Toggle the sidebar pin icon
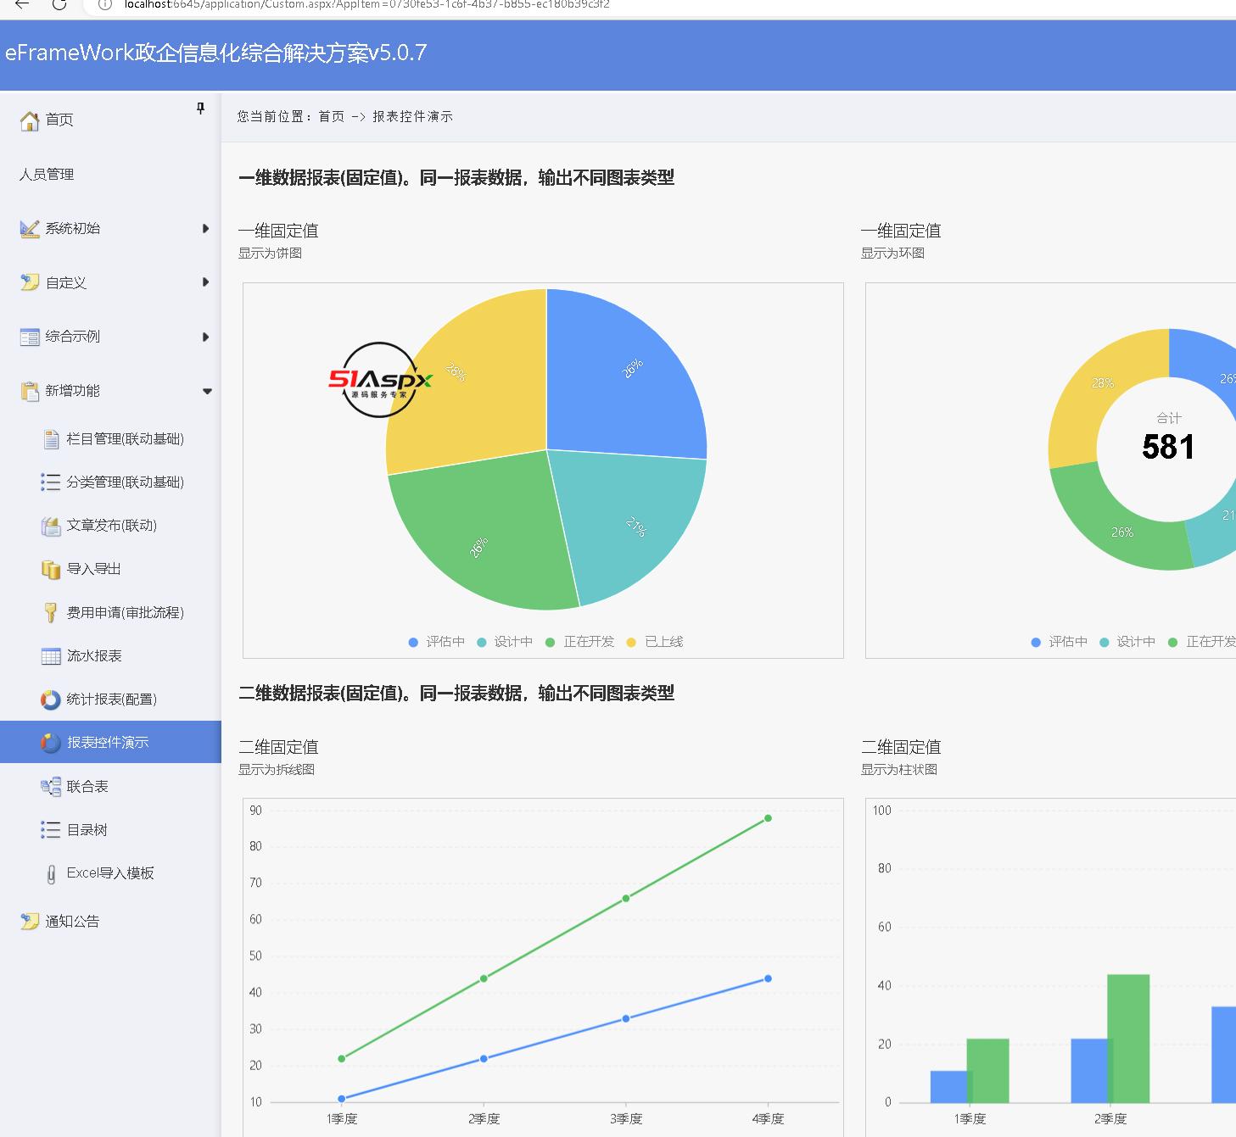1236x1137 pixels. [200, 109]
